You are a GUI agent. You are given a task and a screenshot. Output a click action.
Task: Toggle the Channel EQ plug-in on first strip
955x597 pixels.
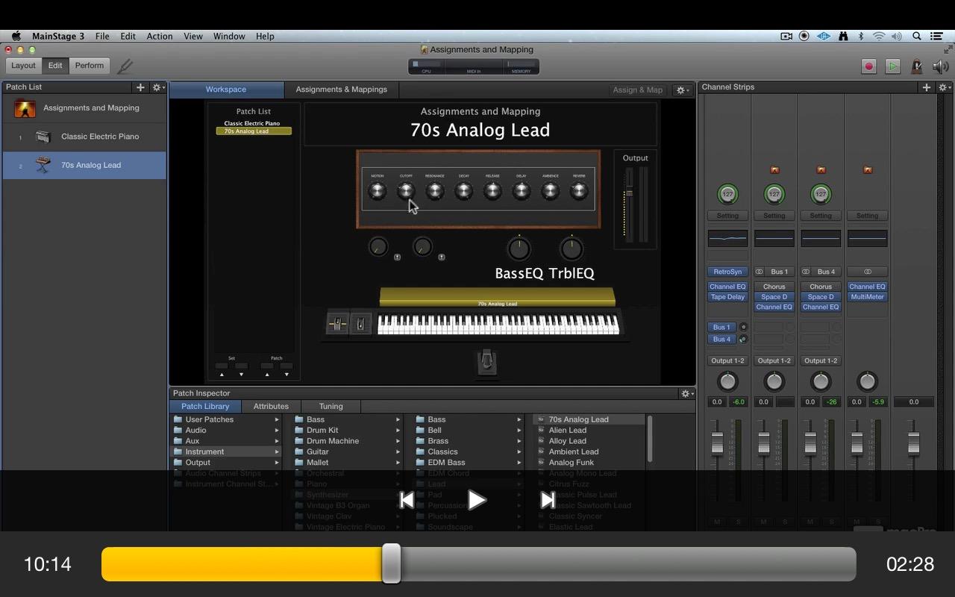pos(727,287)
